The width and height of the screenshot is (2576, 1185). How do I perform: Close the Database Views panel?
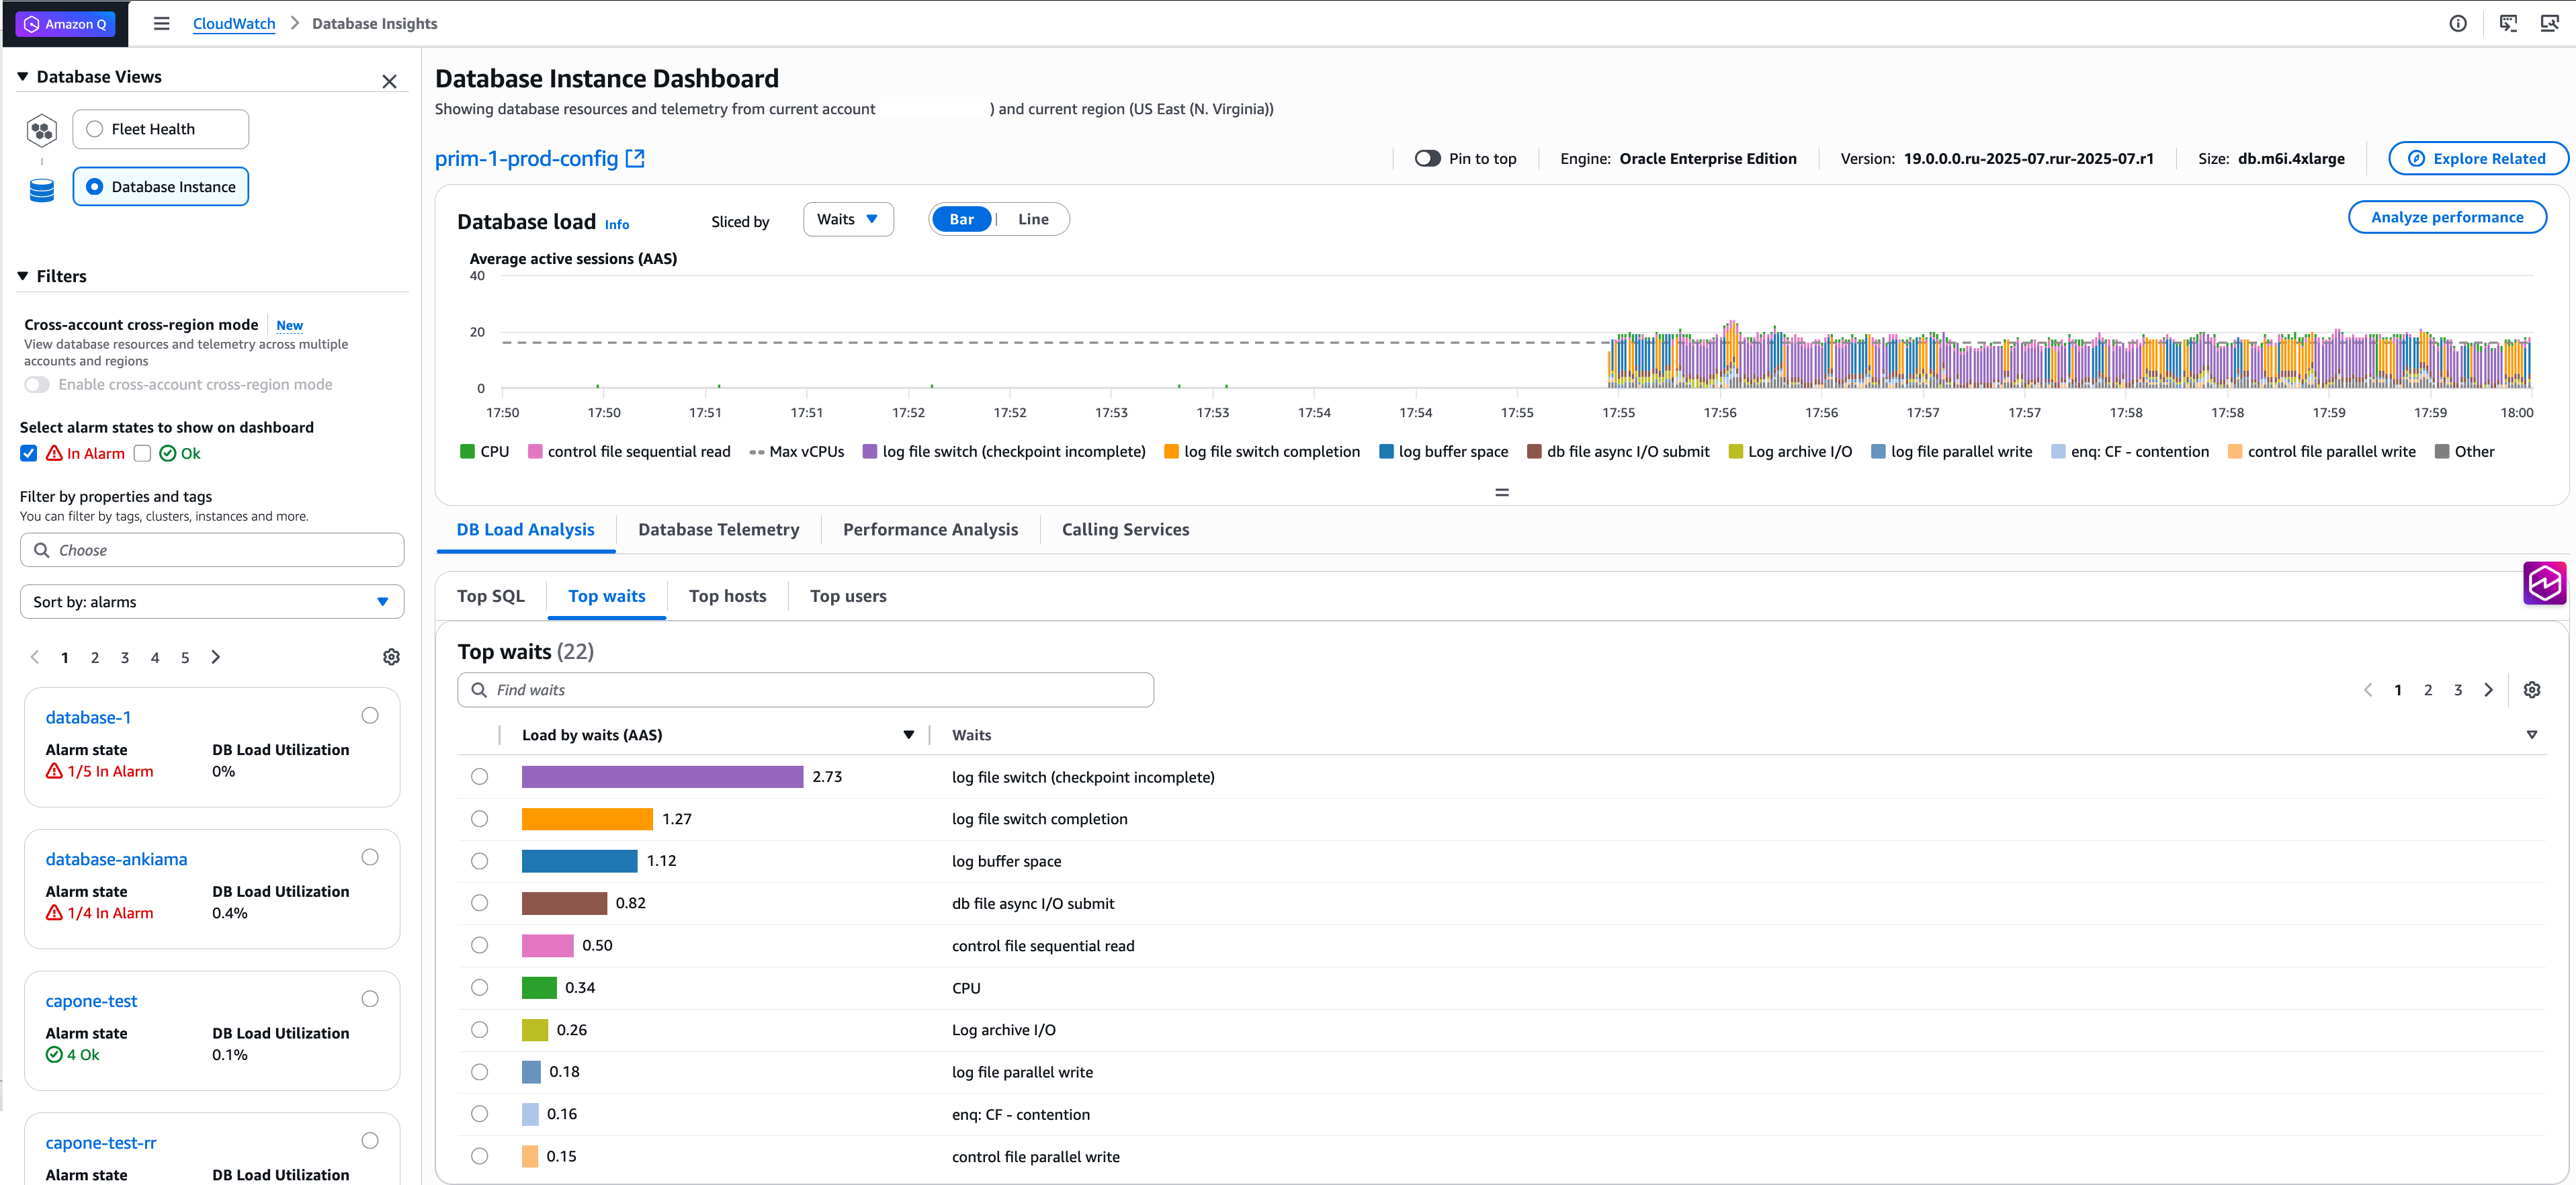pyautogui.click(x=389, y=82)
